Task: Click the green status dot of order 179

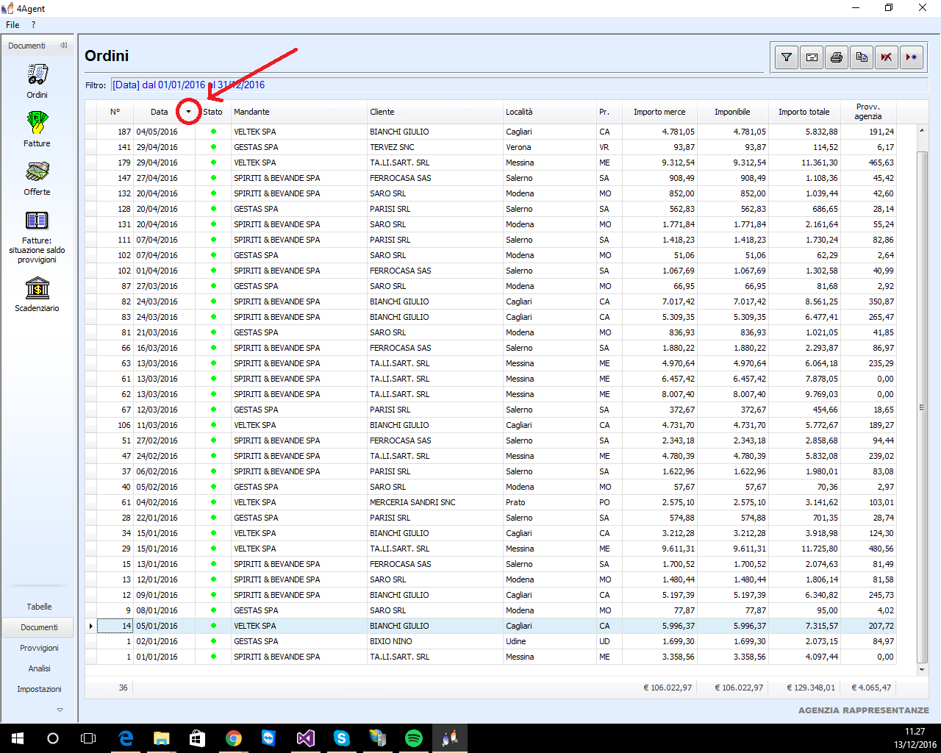Action: 213,163
